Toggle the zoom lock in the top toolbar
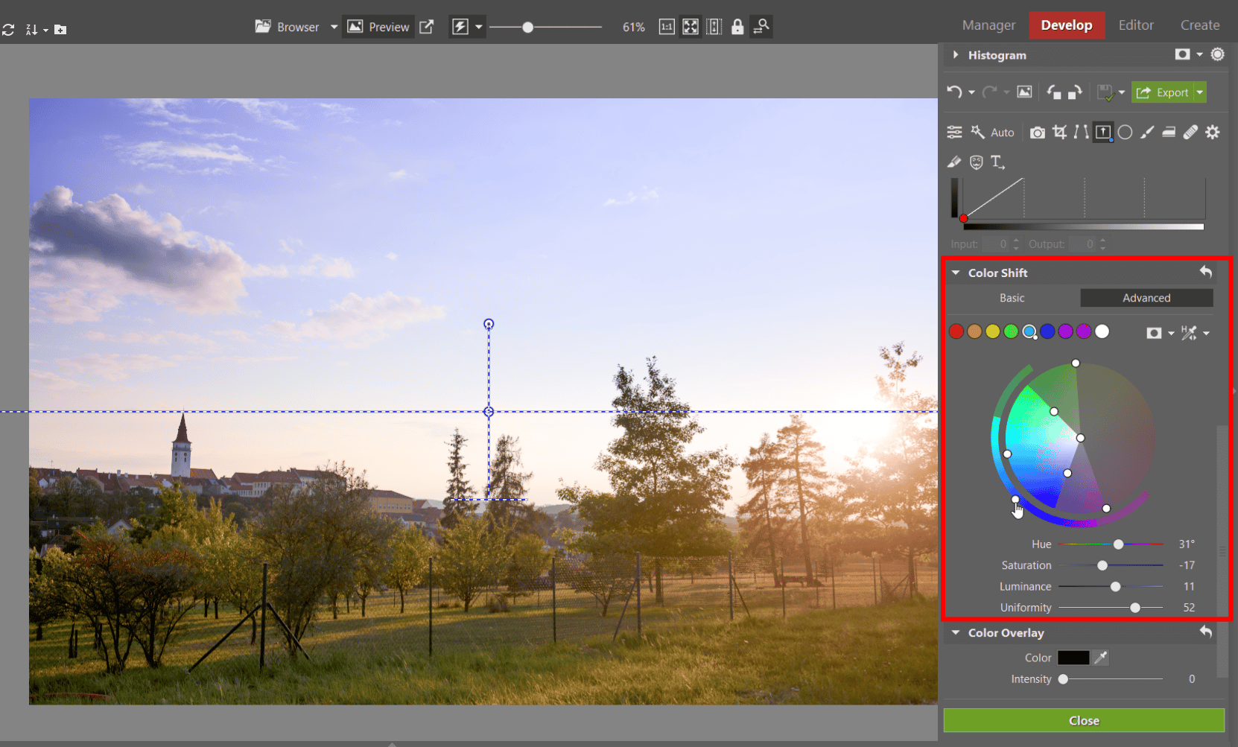 pos(737,26)
